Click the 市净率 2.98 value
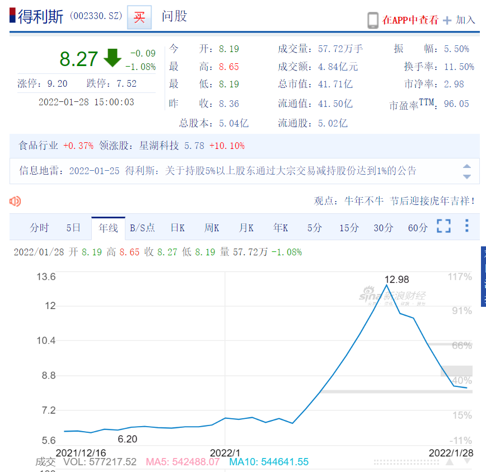The width and height of the screenshot is (486, 472). [454, 84]
